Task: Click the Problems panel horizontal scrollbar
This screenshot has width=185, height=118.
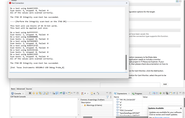Action: [x=88, y=117]
